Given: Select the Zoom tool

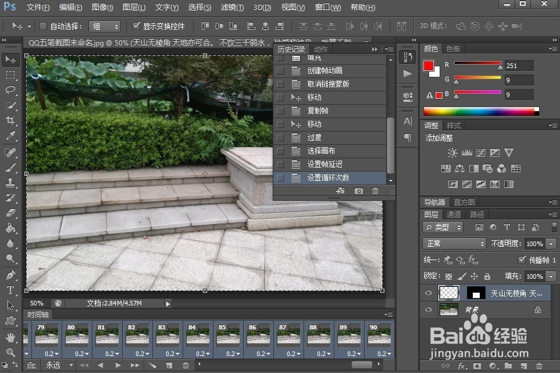Looking at the screenshot, I should coord(10,352).
